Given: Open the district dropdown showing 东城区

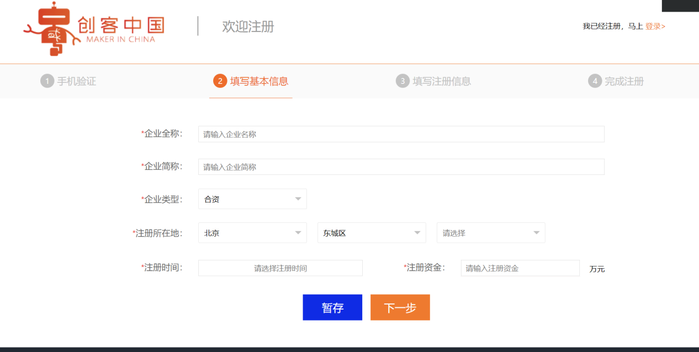Looking at the screenshot, I should tap(372, 233).
